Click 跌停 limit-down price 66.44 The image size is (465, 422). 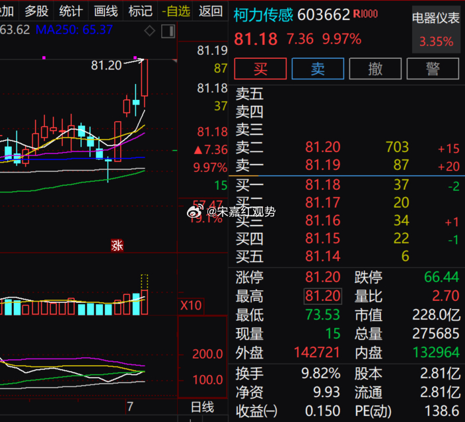(442, 277)
